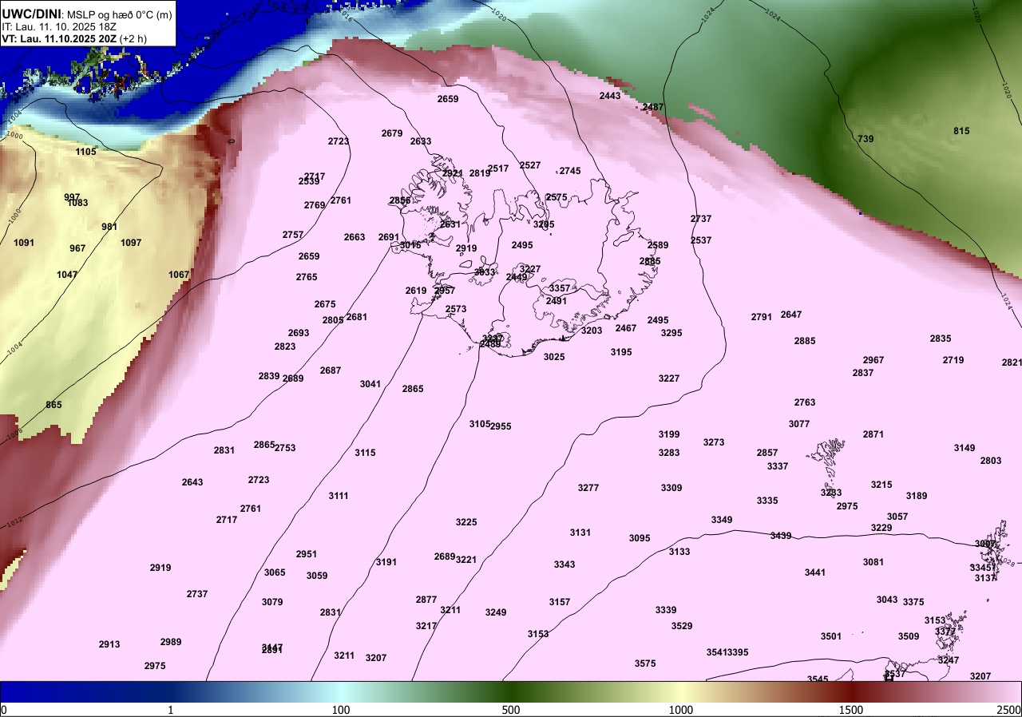Click the color scale label '500'
This screenshot has height=717, width=1022.
pos(511,710)
